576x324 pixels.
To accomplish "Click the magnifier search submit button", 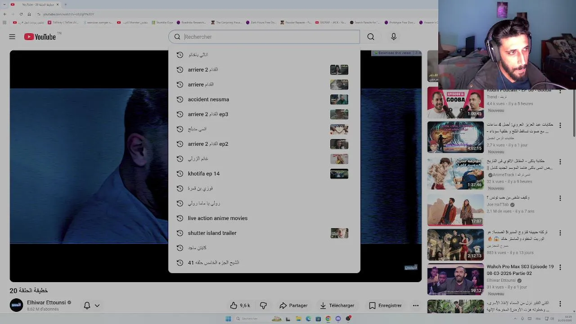I will pyautogui.click(x=371, y=37).
